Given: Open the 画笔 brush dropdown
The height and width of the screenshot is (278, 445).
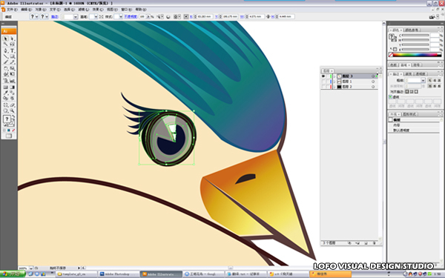Looking at the screenshot, I should 96,17.
